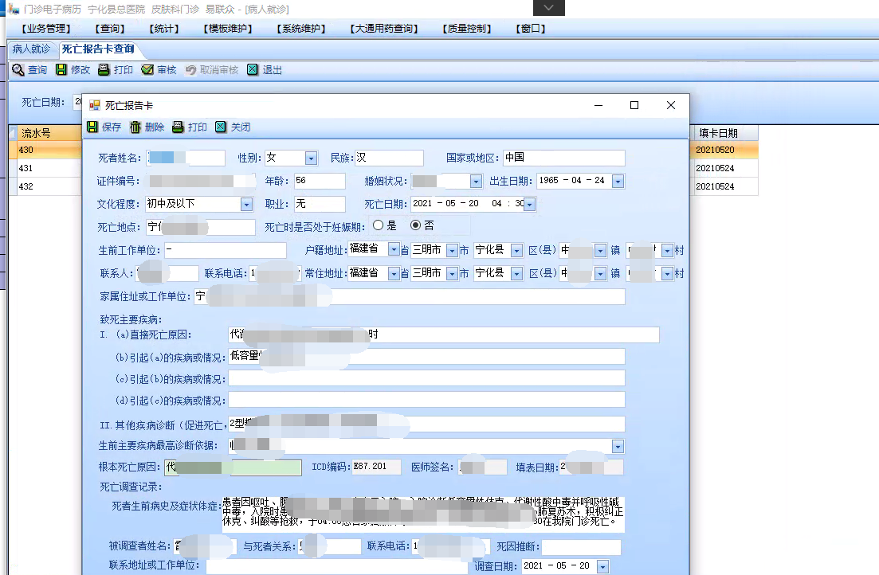Click the 死亡报告卡 dialog title icon
This screenshot has width=879, height=575.
pos(94,105)
